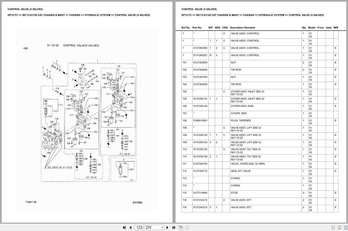This screenshot has height=231, width=348.
Task: Select part number 9137220140
Action: [200, 106]
